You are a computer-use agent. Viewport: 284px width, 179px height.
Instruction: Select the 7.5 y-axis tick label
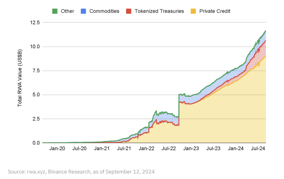click(x=36, y=70)
